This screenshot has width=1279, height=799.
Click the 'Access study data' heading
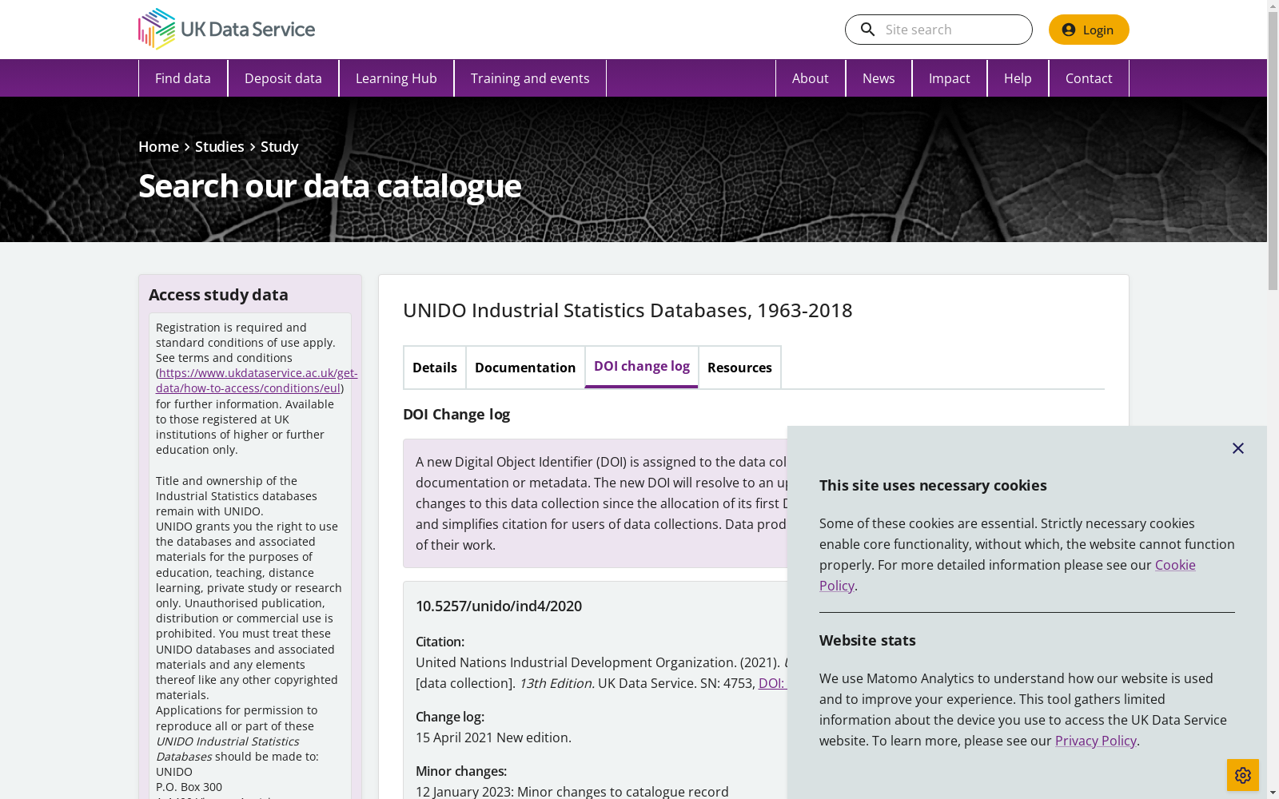(218, 295)
